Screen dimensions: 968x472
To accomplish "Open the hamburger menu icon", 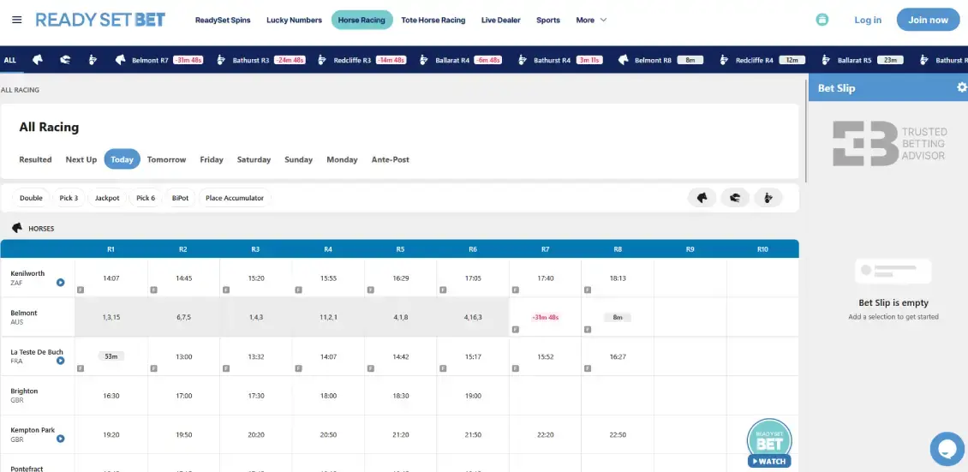I will (x=16, y=20).
